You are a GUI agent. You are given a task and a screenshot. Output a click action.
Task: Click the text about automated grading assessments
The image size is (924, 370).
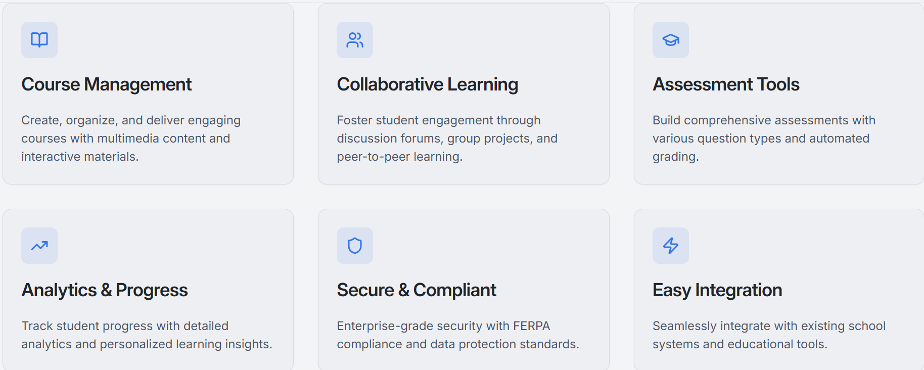[763, 138]
